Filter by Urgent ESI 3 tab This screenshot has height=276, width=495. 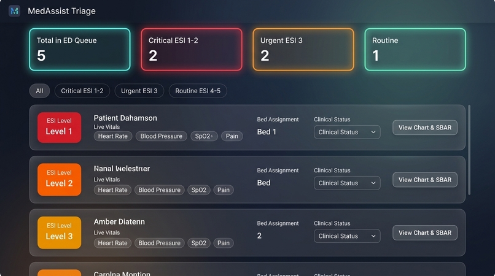pyautogui.click(x=139, y=91)
